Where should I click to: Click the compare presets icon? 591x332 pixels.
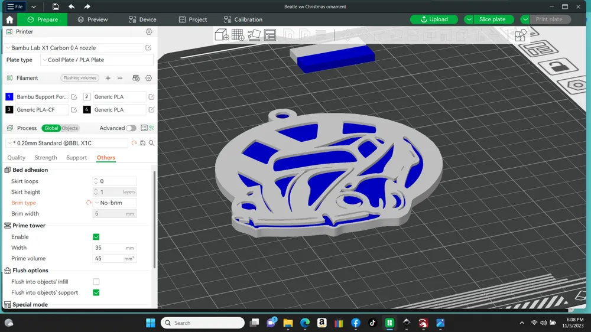point(151,128)
